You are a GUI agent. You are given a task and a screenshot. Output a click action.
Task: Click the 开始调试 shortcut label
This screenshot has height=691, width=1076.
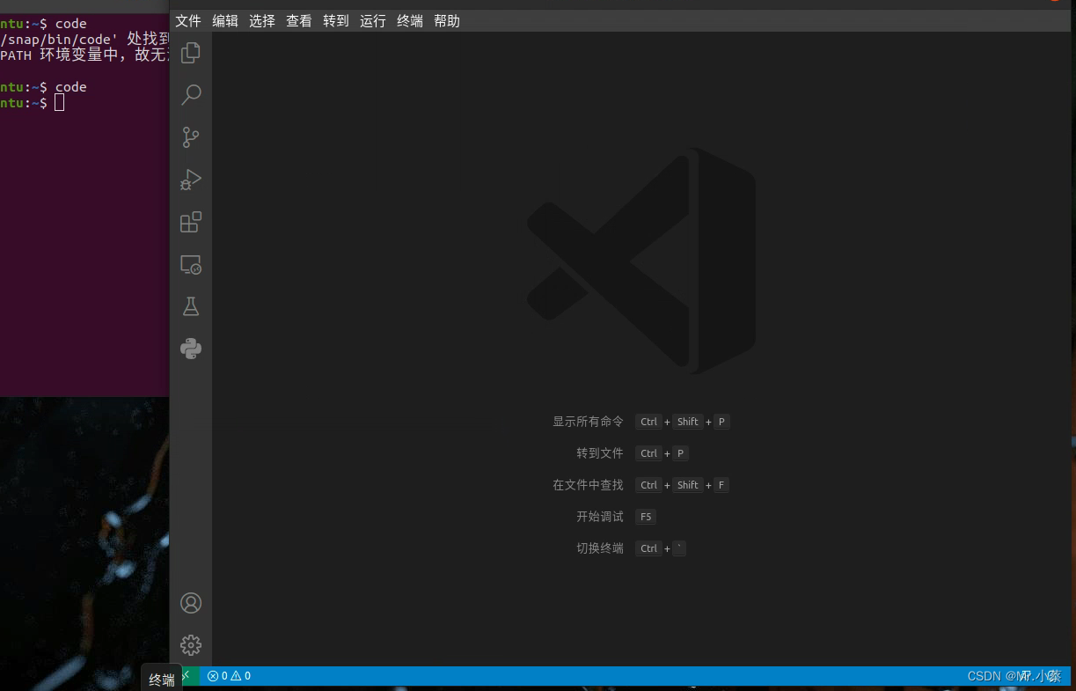[x=600, y=517]
